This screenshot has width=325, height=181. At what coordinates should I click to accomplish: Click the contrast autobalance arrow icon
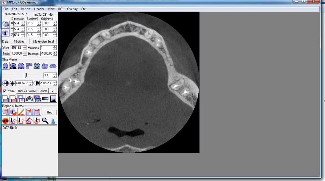(6, 83)
